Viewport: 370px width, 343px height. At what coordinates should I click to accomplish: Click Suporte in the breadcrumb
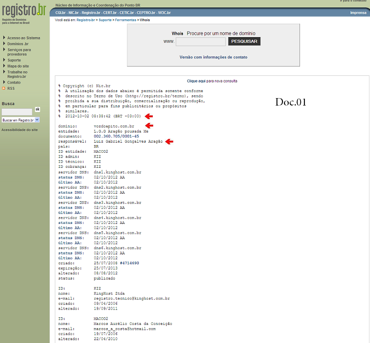point(105,20)
